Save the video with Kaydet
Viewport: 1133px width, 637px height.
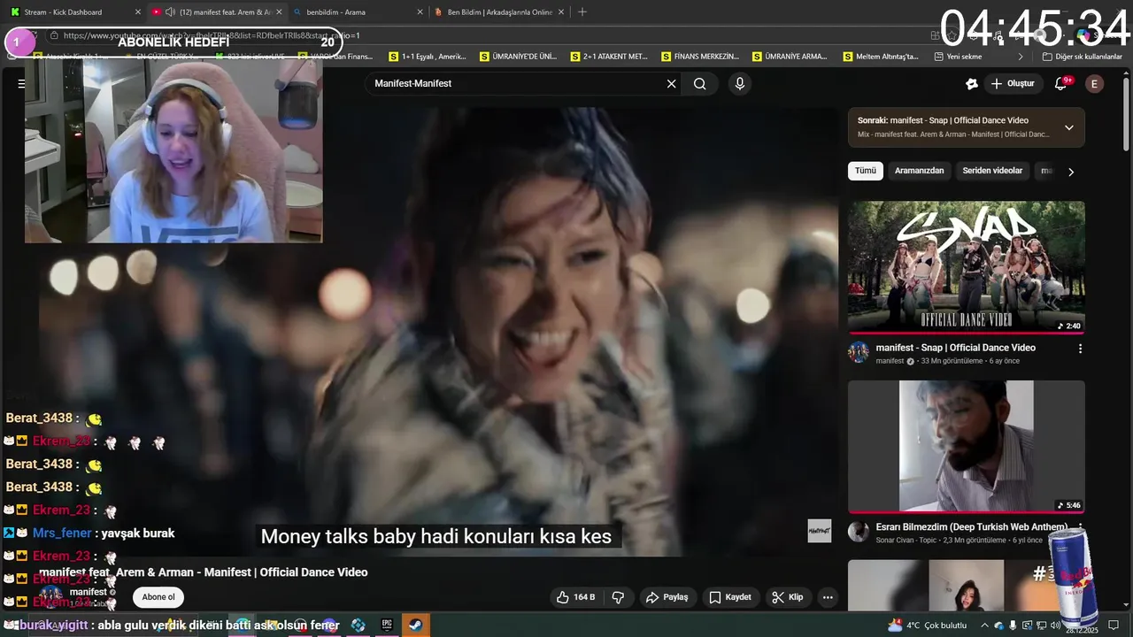[x=730, y=597]
